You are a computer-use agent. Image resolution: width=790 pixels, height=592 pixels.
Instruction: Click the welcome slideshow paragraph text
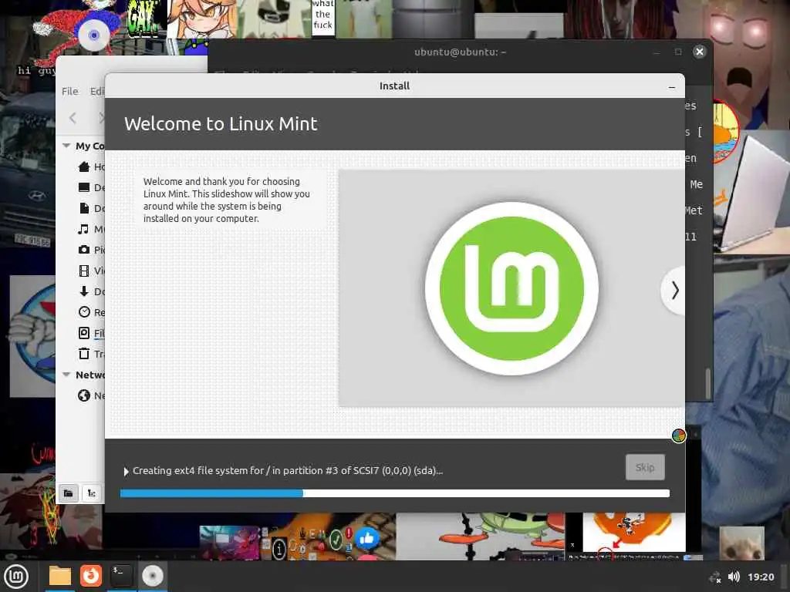point(226,200)
